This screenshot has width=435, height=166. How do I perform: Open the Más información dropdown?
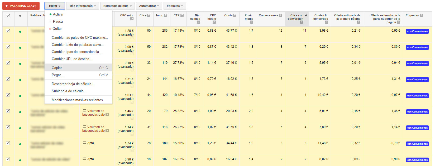click(x=82, y=6)
